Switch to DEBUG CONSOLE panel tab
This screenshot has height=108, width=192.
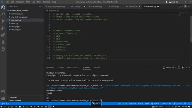(x=73, y=67)
